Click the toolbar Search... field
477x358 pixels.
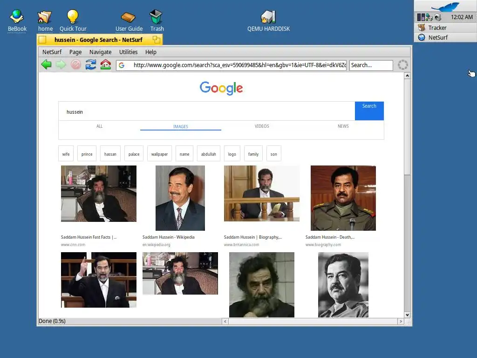[371, 65]
